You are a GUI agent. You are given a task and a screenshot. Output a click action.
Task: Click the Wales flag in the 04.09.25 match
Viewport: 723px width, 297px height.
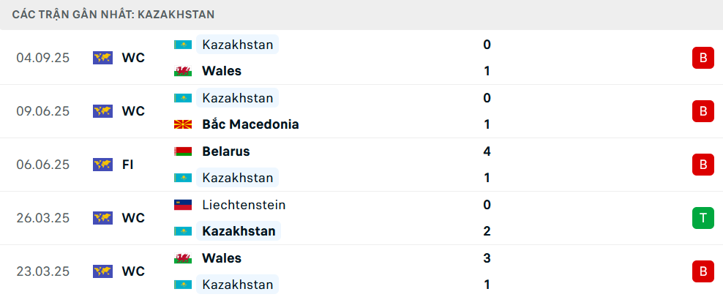click(182, 71)
